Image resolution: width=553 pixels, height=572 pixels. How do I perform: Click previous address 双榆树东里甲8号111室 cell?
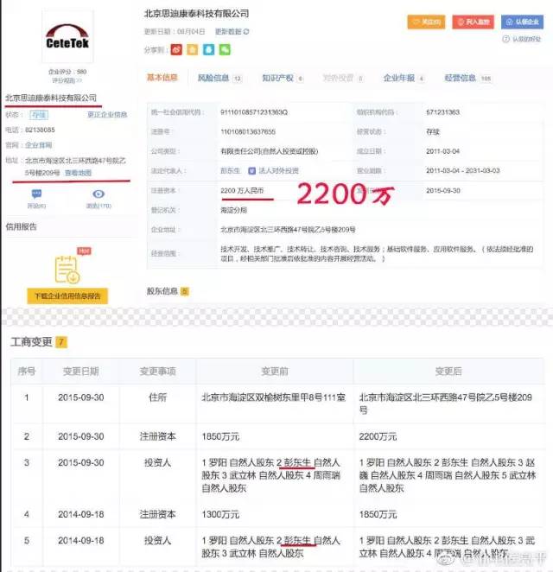click(274, 397)
